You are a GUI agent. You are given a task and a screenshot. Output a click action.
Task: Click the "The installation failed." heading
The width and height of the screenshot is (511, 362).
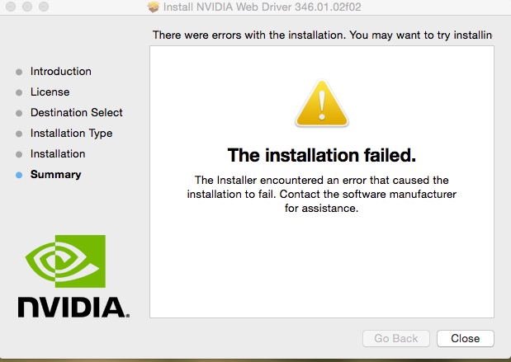(x=322, y=155)
